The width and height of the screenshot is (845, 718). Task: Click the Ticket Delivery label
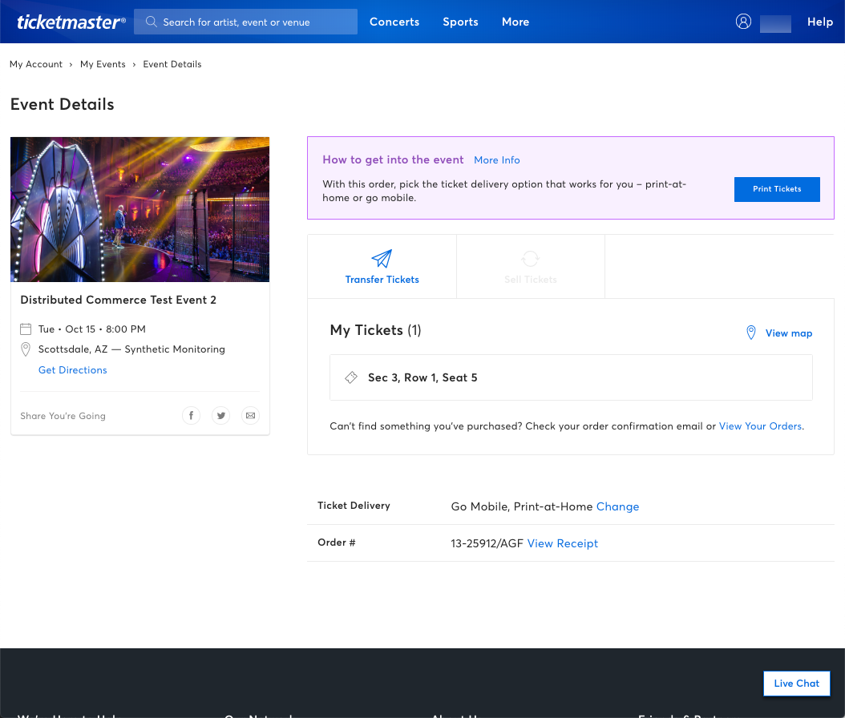click(x=354, y=506)
